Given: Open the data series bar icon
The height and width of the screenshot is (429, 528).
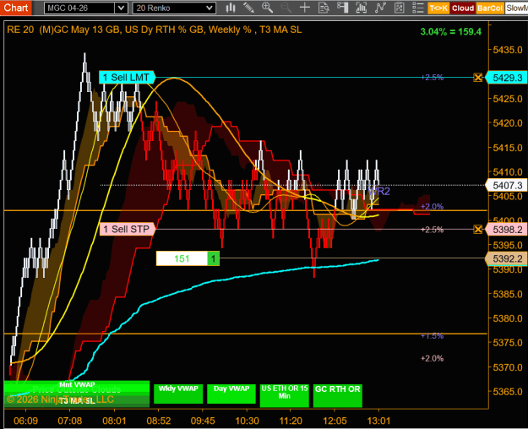Looking at the screenshot, I should [362, 8].
